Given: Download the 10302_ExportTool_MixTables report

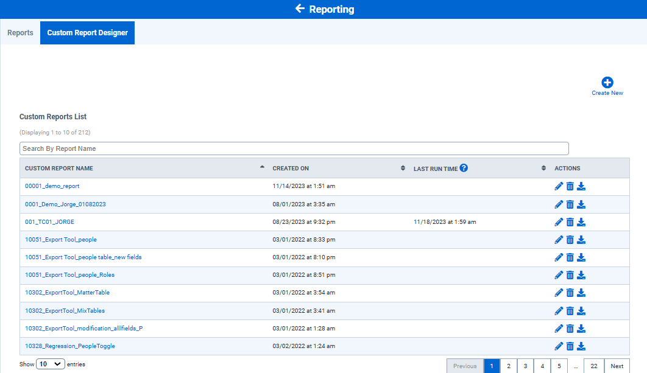Looking at the screenshot, I should point(581,311).
